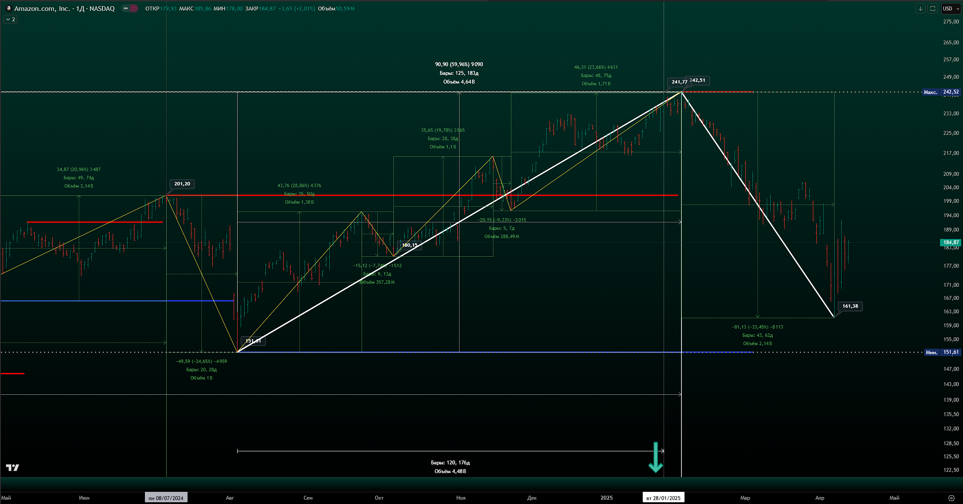Click the date marker вт 28/01/2025
963x504 pixels.
pos(663,498)
